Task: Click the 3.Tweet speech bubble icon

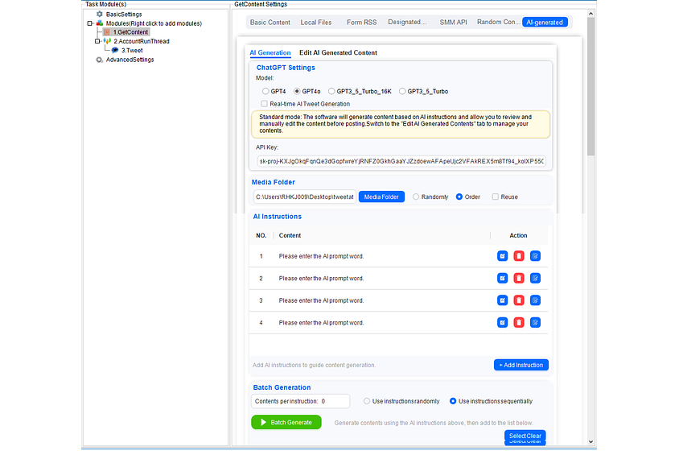Action: click(115, 50)
